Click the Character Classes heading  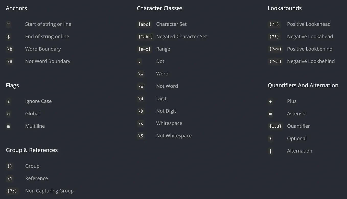click(x=160, y=8)
